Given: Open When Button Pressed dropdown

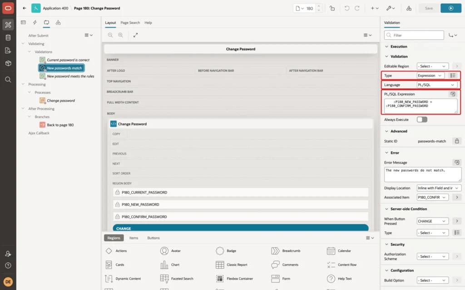Looking at the screenshot, I should point(432,221).
